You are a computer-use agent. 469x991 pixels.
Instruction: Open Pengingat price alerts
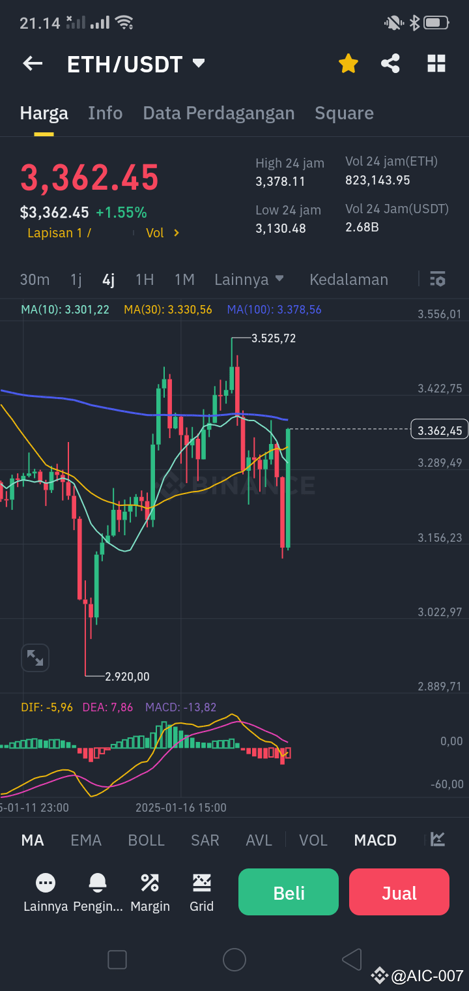(98, 891)
